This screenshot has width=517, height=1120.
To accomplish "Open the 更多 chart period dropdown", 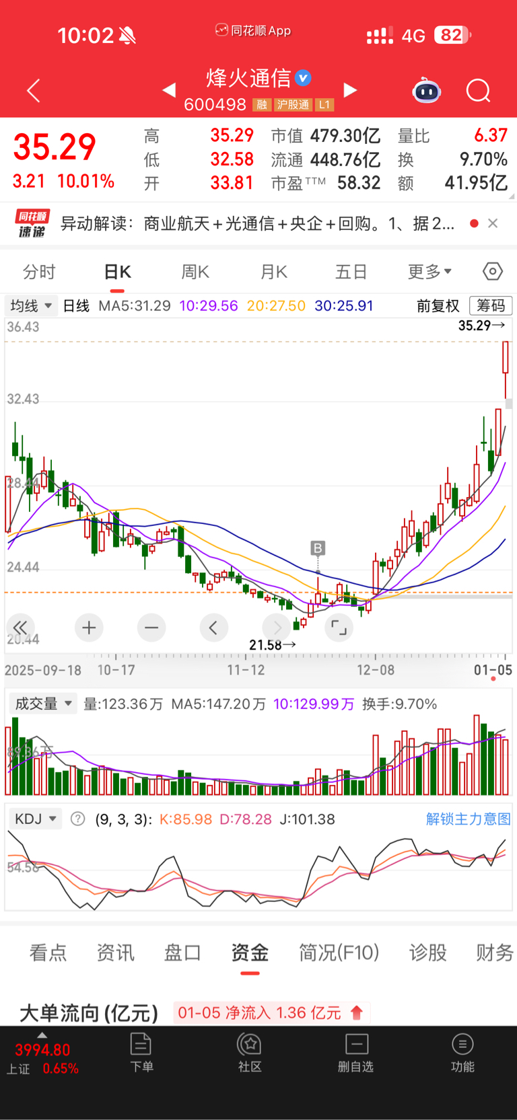I will click(x=429, y=272).
